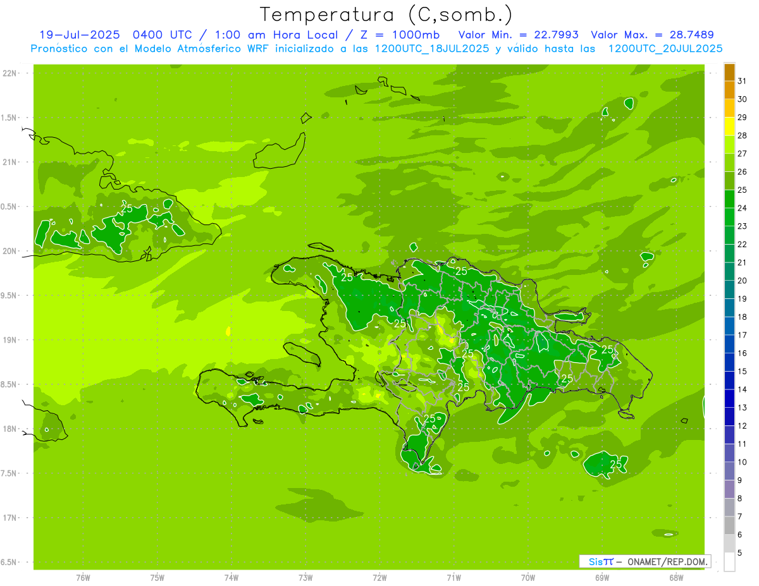Click the green colorbar segment between 24 and 25
This screenshot has width=759, height=586.
pos(729,199)
